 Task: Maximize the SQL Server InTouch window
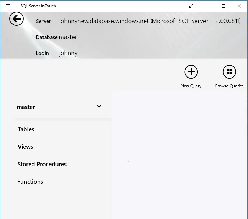tap(223, 6)
